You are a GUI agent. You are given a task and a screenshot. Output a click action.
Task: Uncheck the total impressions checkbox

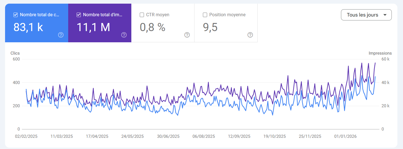(79, 15)
